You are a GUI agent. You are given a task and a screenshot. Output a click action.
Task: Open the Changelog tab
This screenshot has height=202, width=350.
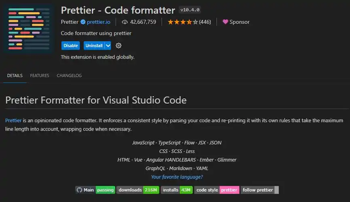(69, 76)
